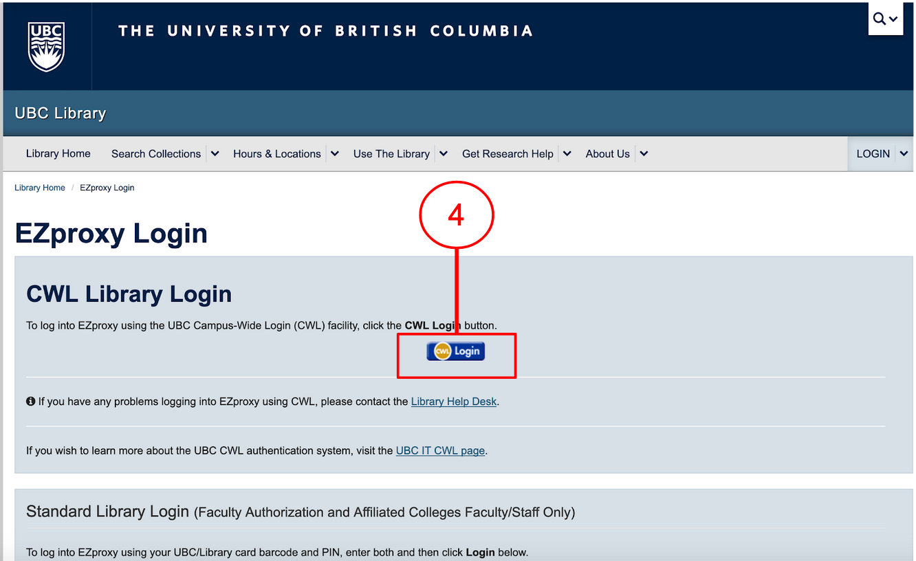This screenshot has width=916, height=561.
Task: Open the About Us menu item
Action: [608, 154]
